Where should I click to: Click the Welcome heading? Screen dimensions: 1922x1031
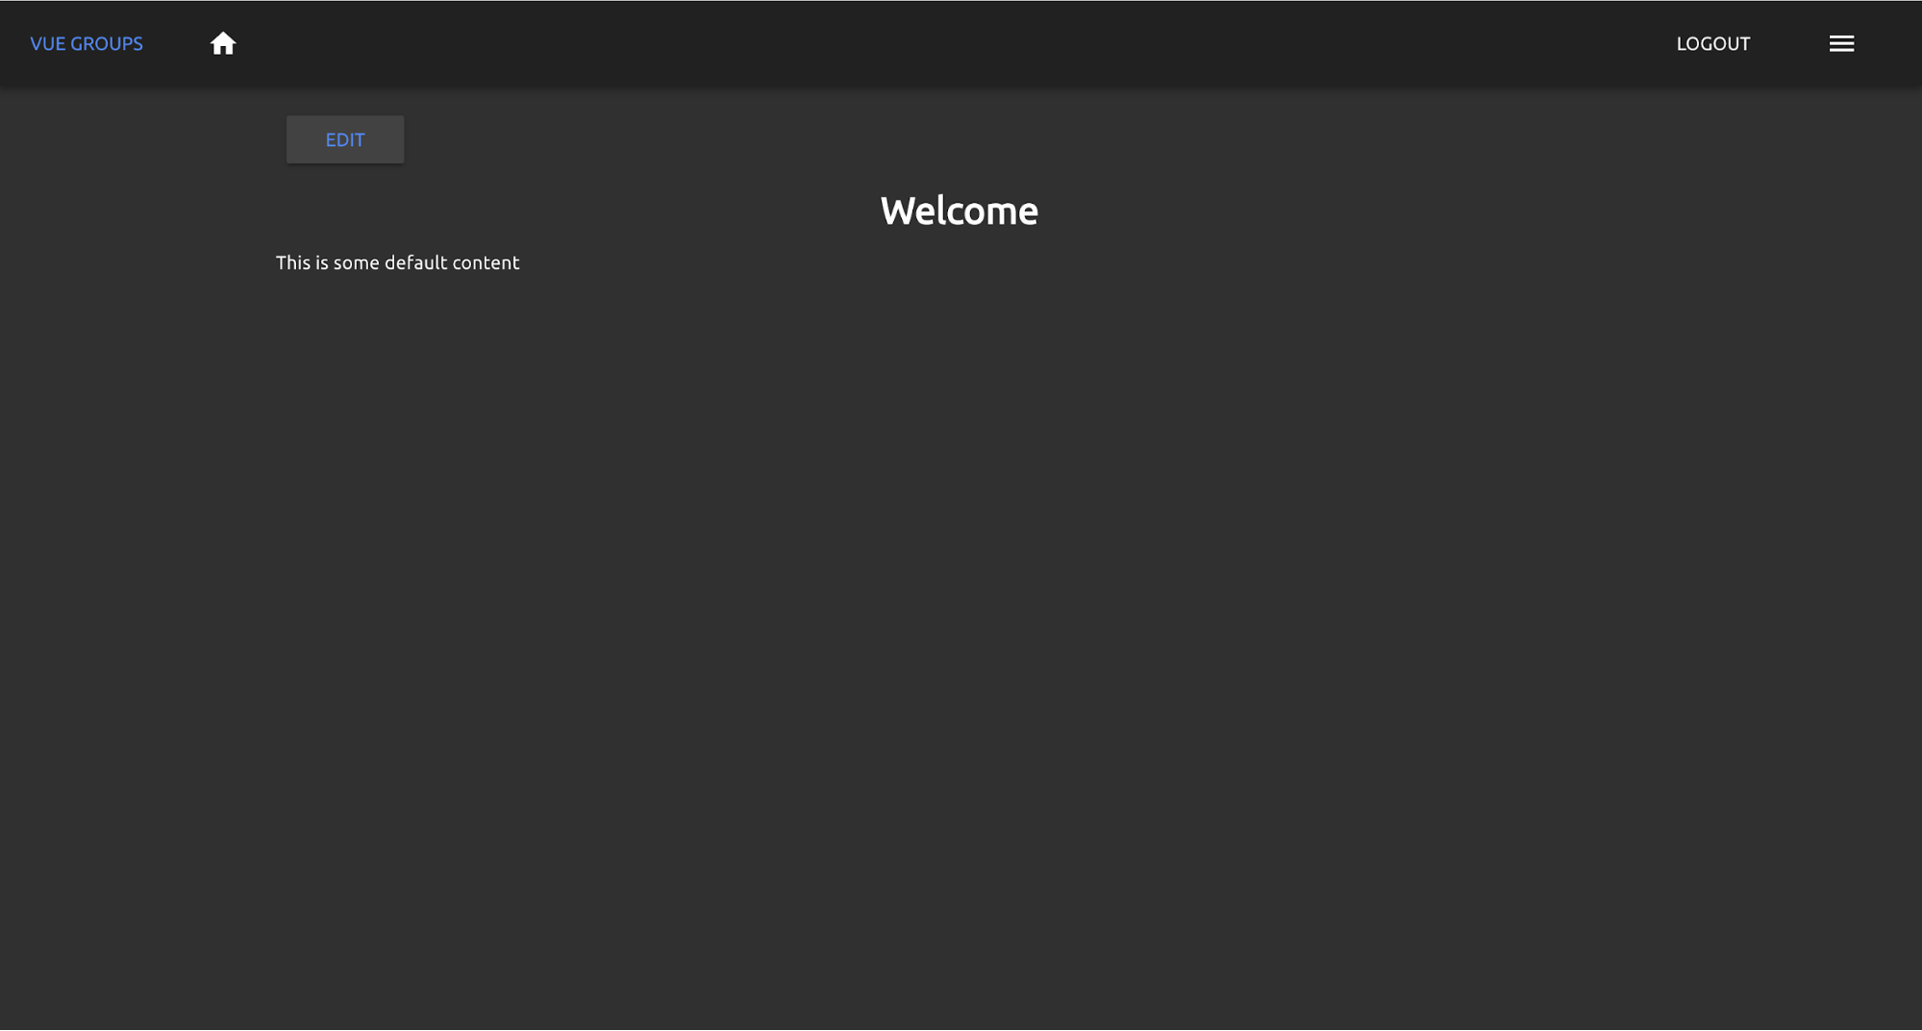pyautogui.click(x=959, y=210)
